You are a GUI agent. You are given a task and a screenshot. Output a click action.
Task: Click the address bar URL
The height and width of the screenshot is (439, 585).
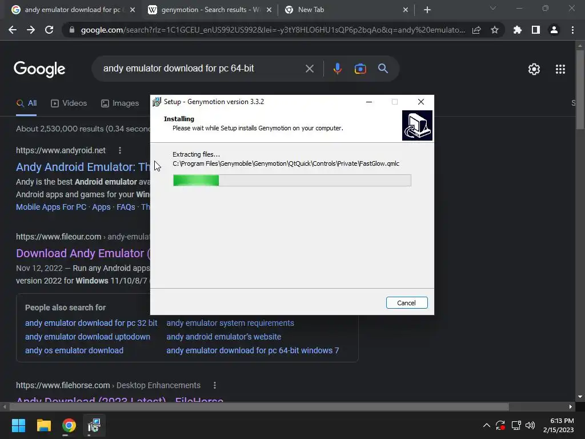coord(273,30)
